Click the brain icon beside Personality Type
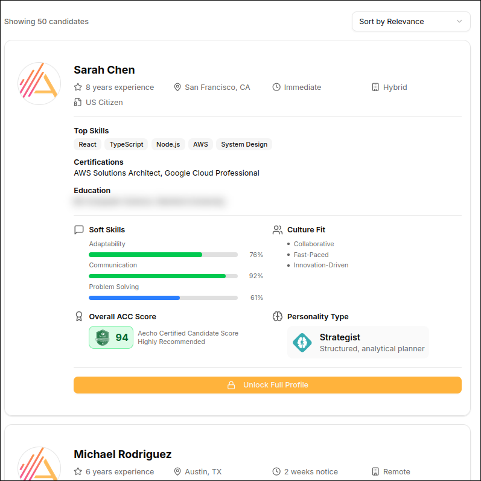Screen dimensions: 481x481 coord(277,317)
